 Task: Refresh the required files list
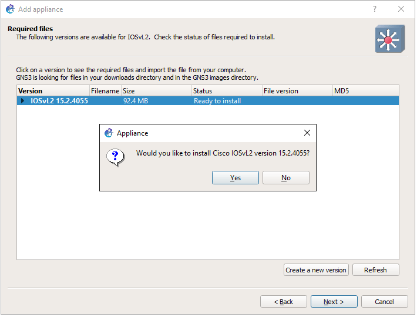click(375, 270)
